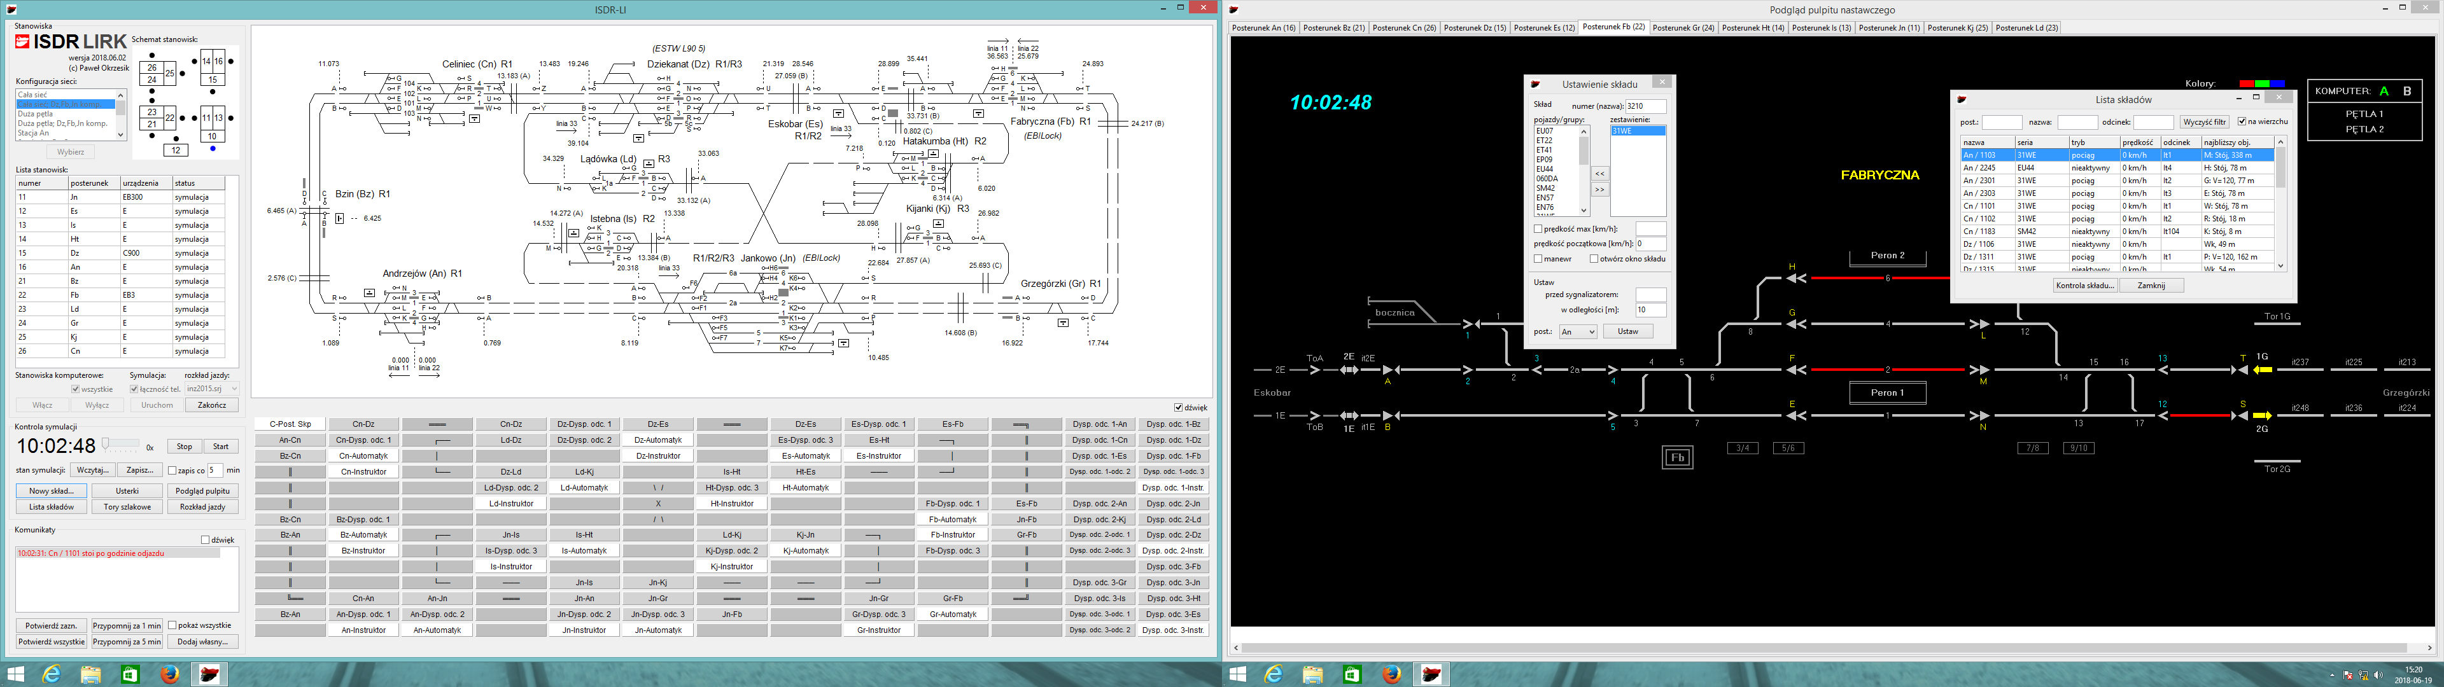Toggle na wierzchu checkbox in Lista składów
Viewport: 2444px width, 687px height.
2242,121
